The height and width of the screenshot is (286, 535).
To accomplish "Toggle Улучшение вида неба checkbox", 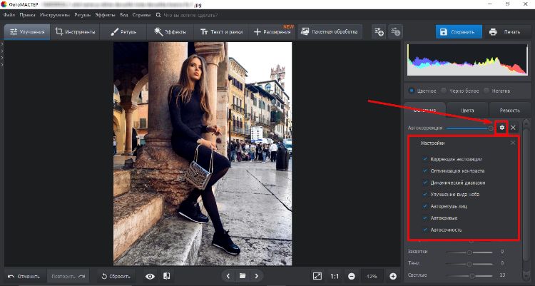I will tap(426, 194).
